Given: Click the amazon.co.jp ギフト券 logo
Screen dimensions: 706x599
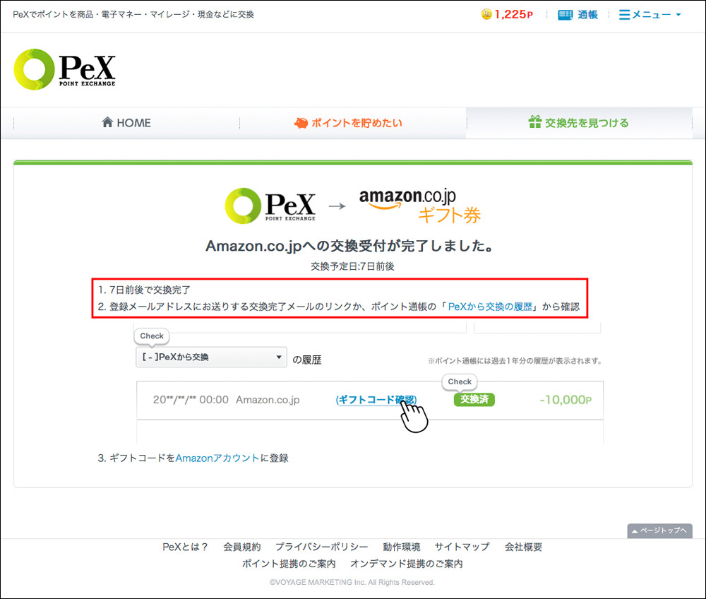Looking at the screenshot, I should (x=419, y=206).
